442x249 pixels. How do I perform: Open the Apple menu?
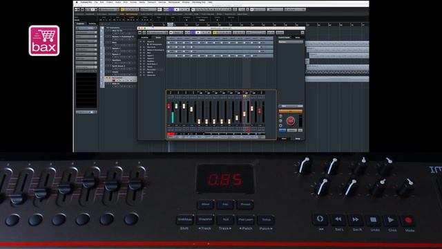pos(77,2)
